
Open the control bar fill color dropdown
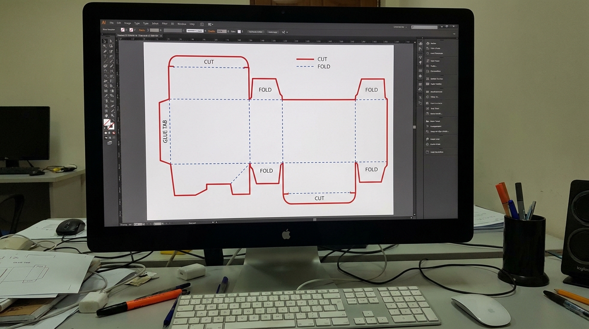click(x=126, y=30)
